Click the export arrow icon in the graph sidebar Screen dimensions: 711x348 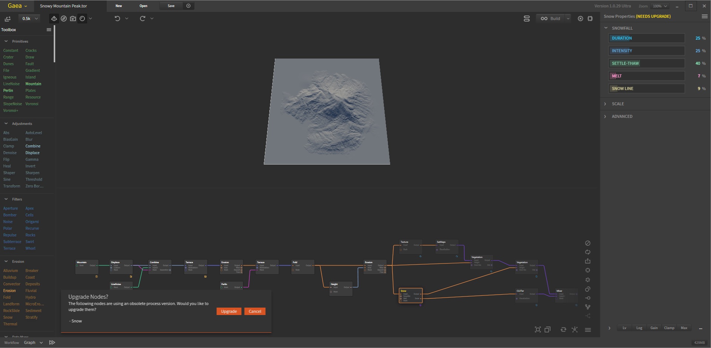point(588,261)
